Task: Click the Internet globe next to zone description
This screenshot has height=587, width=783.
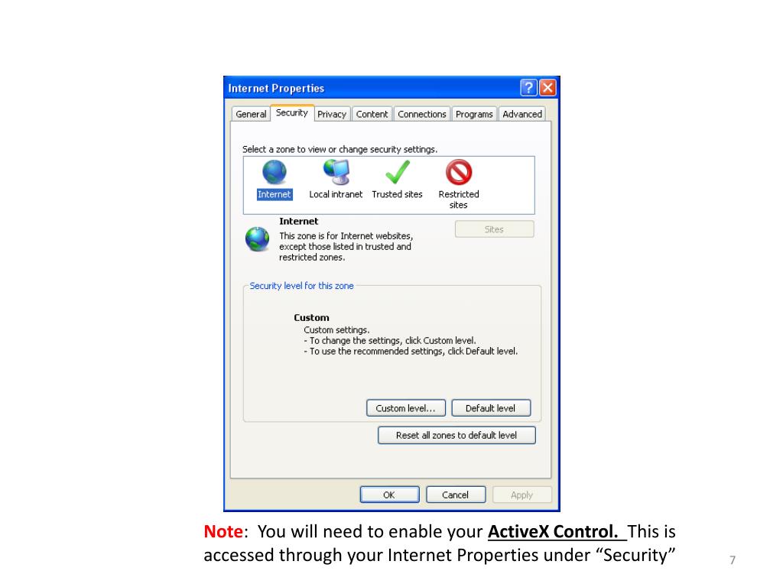Action: click(257, 239)
